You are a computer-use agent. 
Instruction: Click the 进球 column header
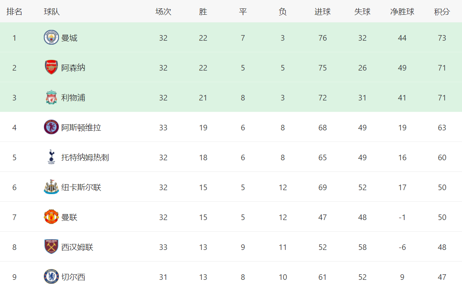[322, 12]
